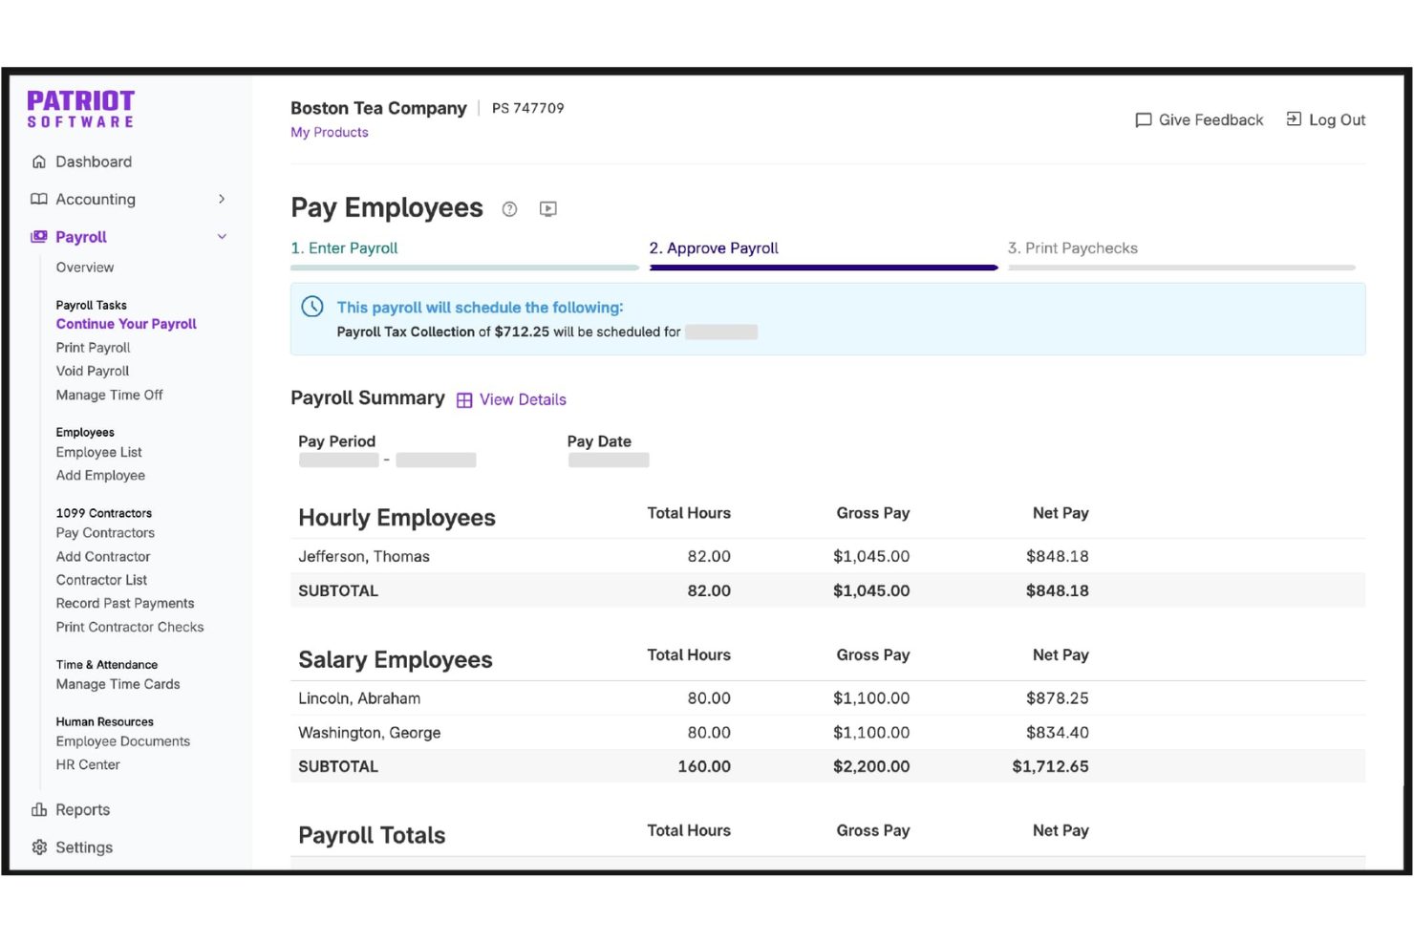The image size is (1414, 943).
Task: Click View Details link text
Action: [523, 399]
